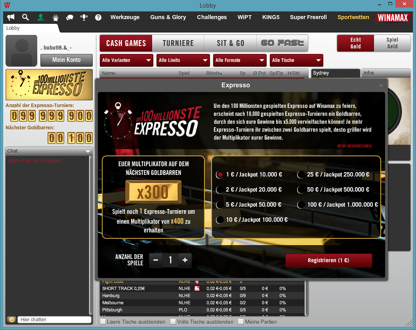
Task: Open the question mark help icon
Action: click(x=98, y=17)
